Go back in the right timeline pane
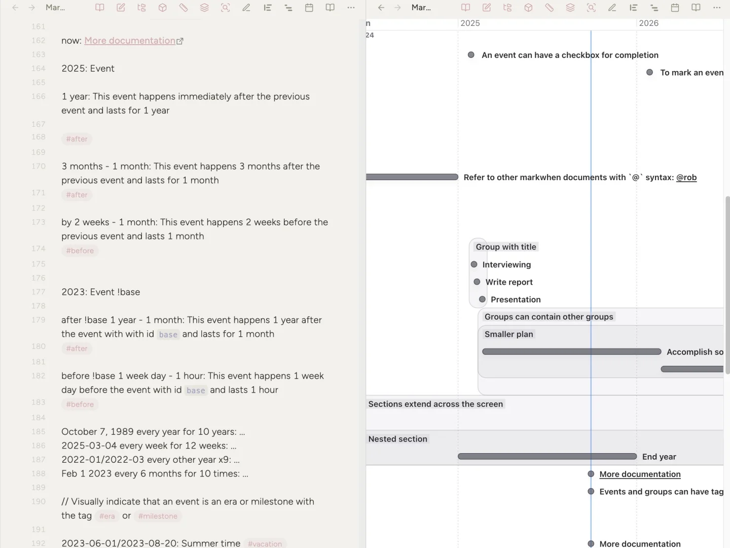This screenshot has width=730, height=548. coord(381,8)
